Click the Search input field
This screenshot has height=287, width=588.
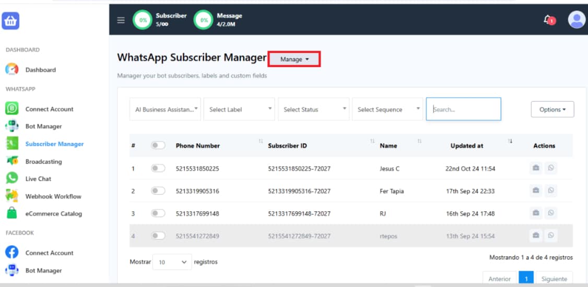point(463,109)
